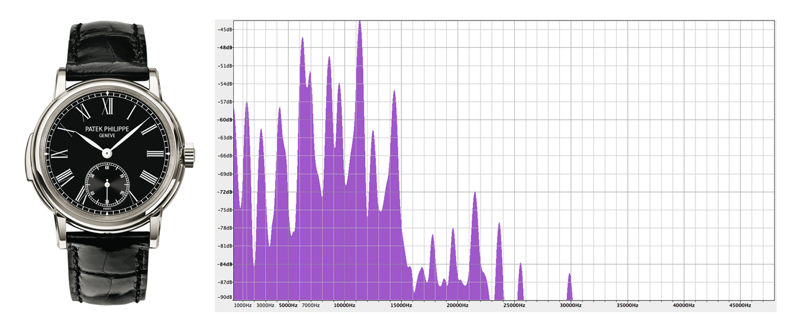Click the GENEVE text on the watch dial

[107, 136]
